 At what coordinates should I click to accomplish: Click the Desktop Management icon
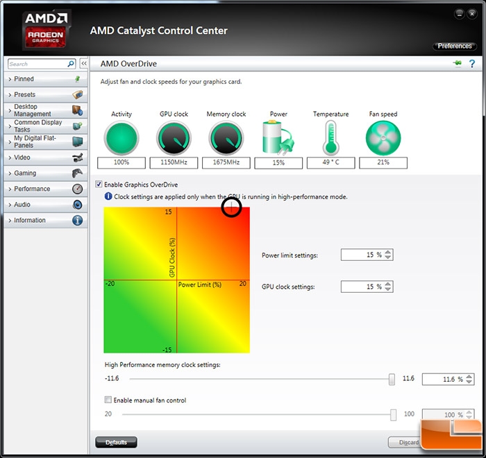click(78, 110)
